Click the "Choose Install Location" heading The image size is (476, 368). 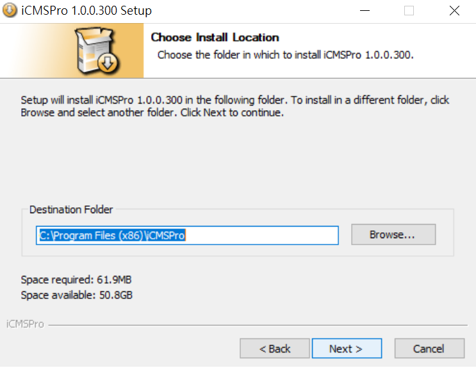click(x=215, y=37)
